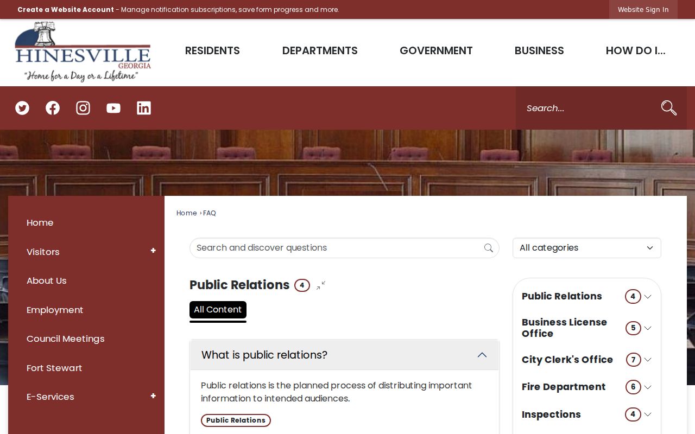Image resolution: width=695 pixels, height=434 pixels.
Task: Open the Government menu
Action: pyautogui.click(x=436, y=50)
